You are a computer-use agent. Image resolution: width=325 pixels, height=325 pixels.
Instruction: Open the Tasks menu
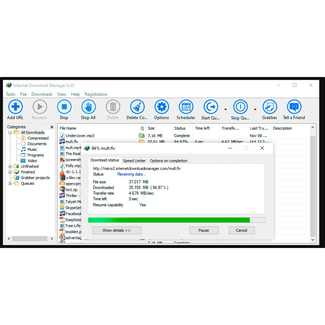coord(11,94)
